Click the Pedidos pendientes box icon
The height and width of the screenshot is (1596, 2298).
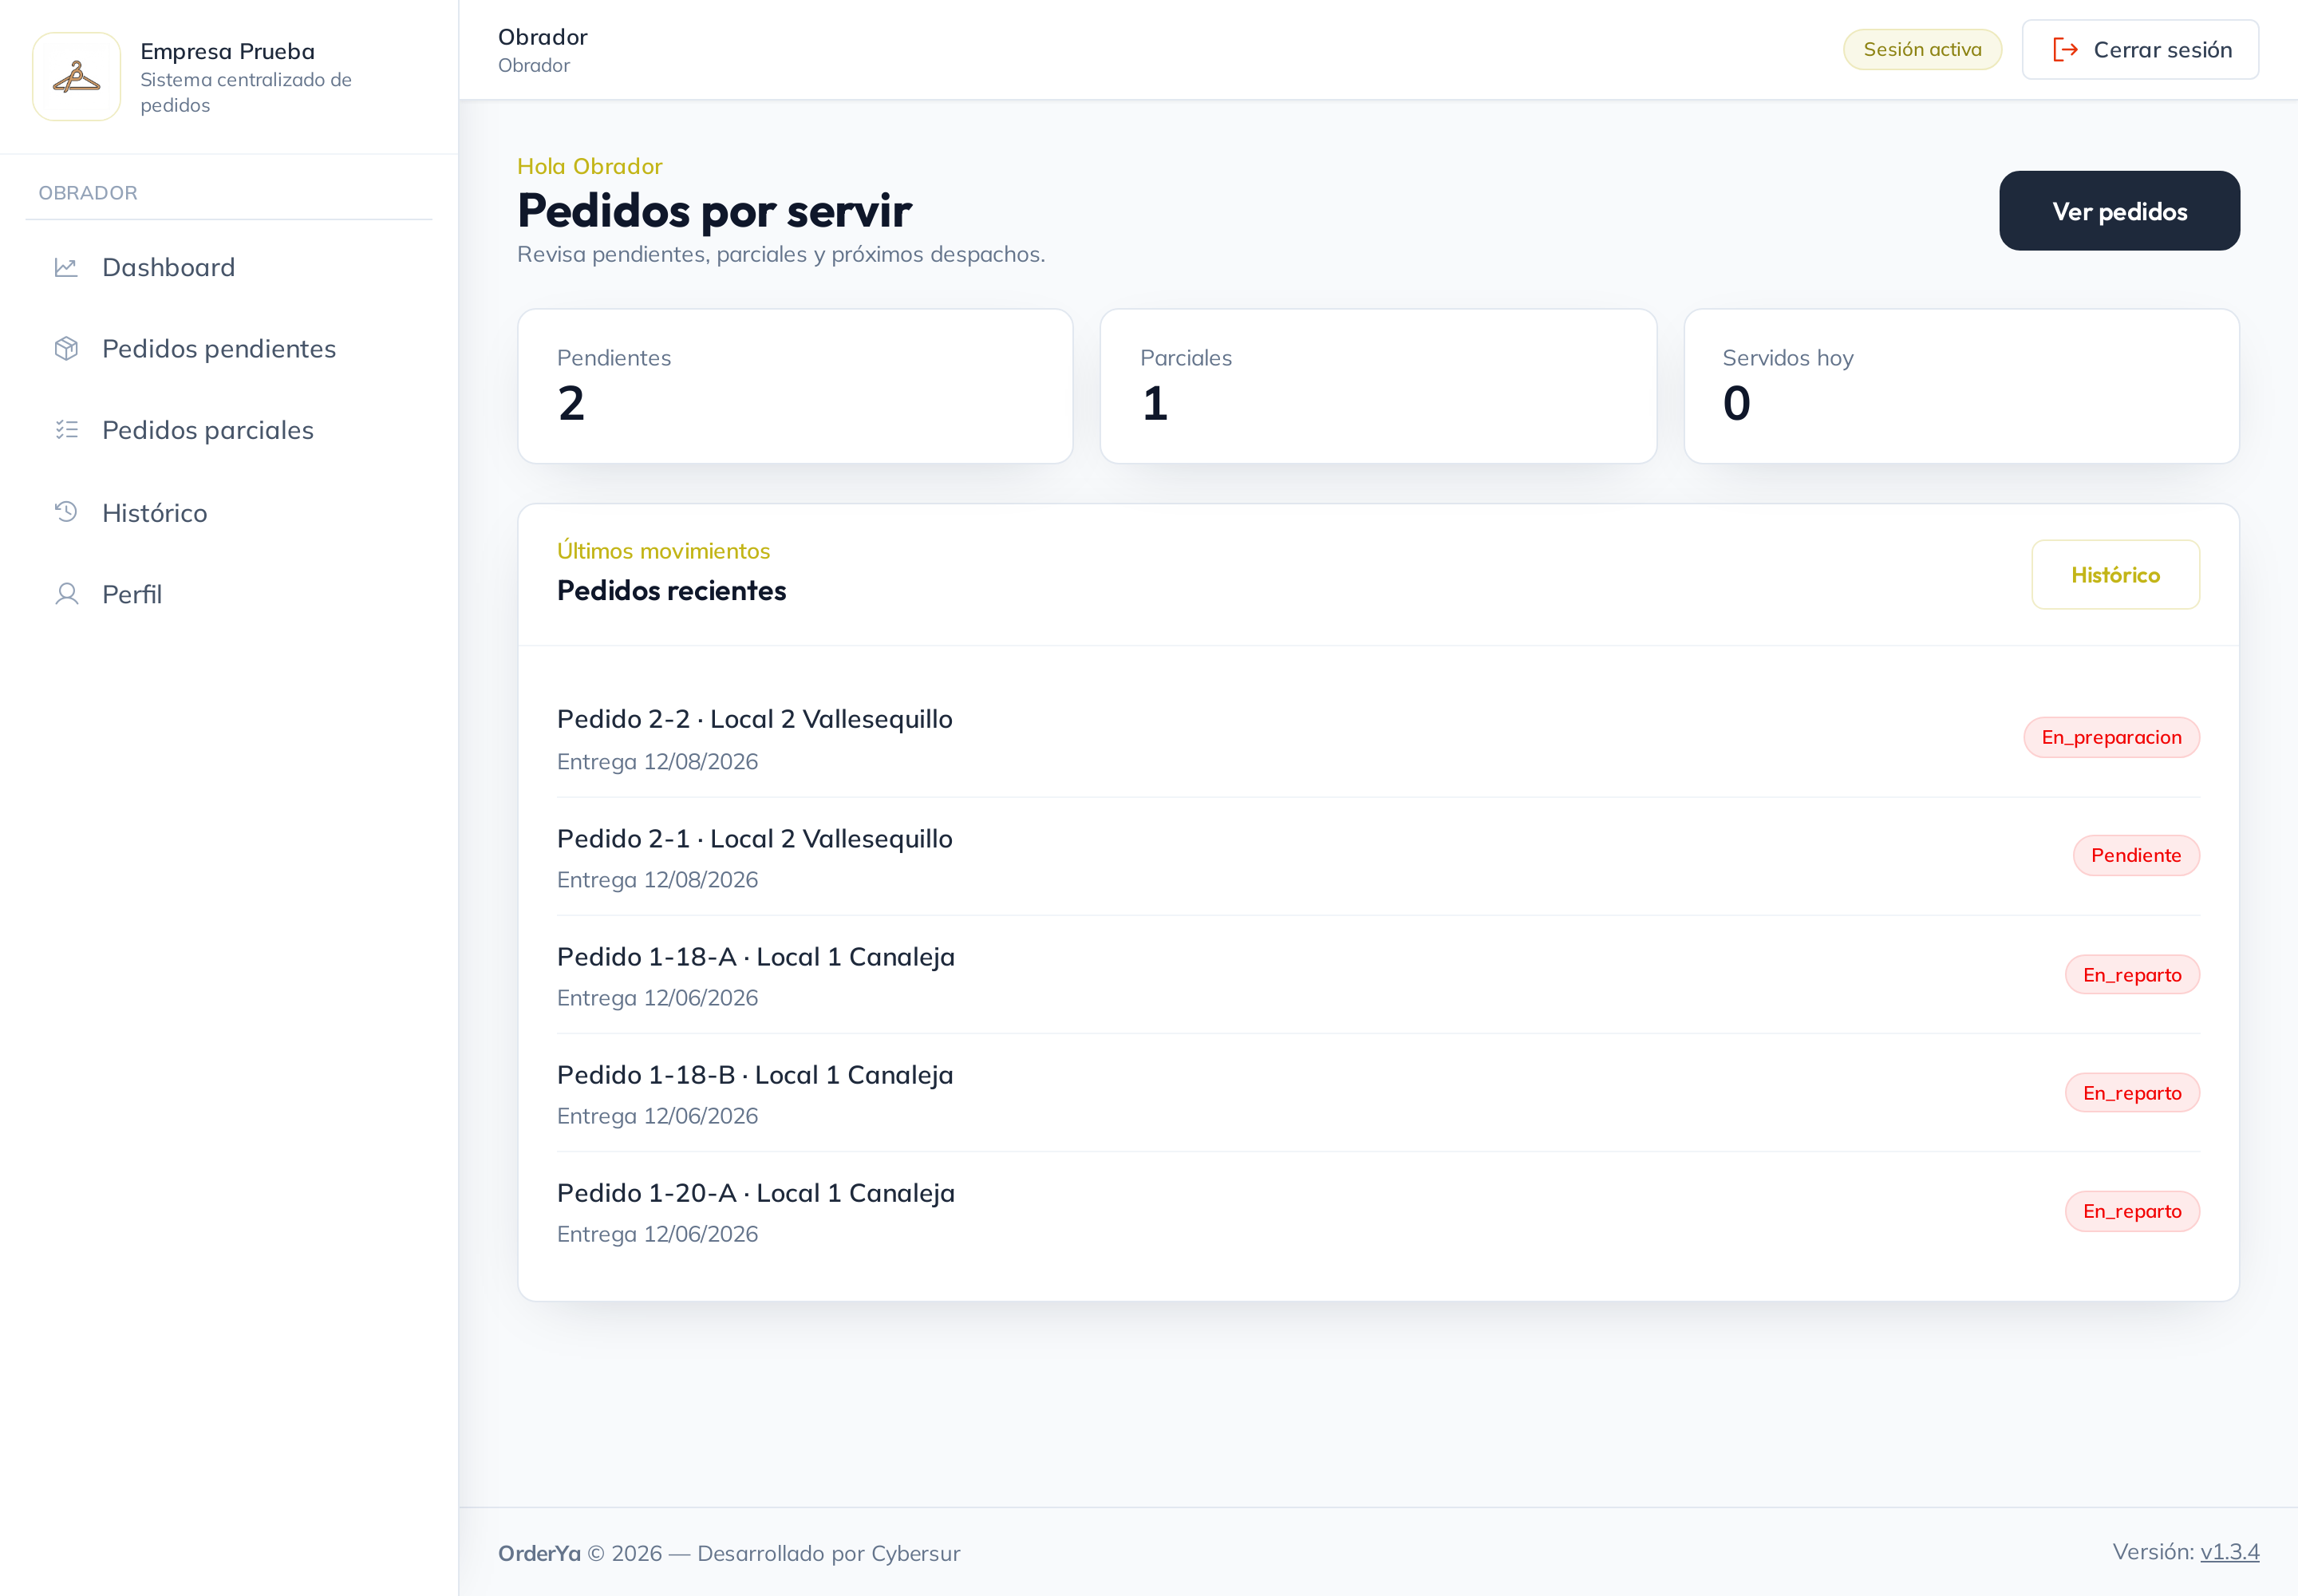(66, 348)
